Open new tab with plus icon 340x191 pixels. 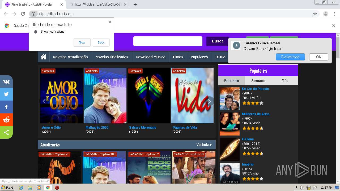pyautogui.click(x=135, y=5)
